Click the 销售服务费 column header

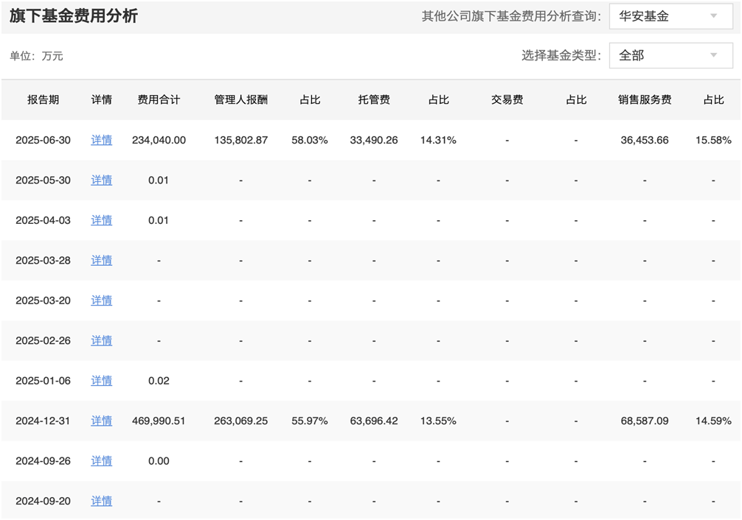(645, 99)
